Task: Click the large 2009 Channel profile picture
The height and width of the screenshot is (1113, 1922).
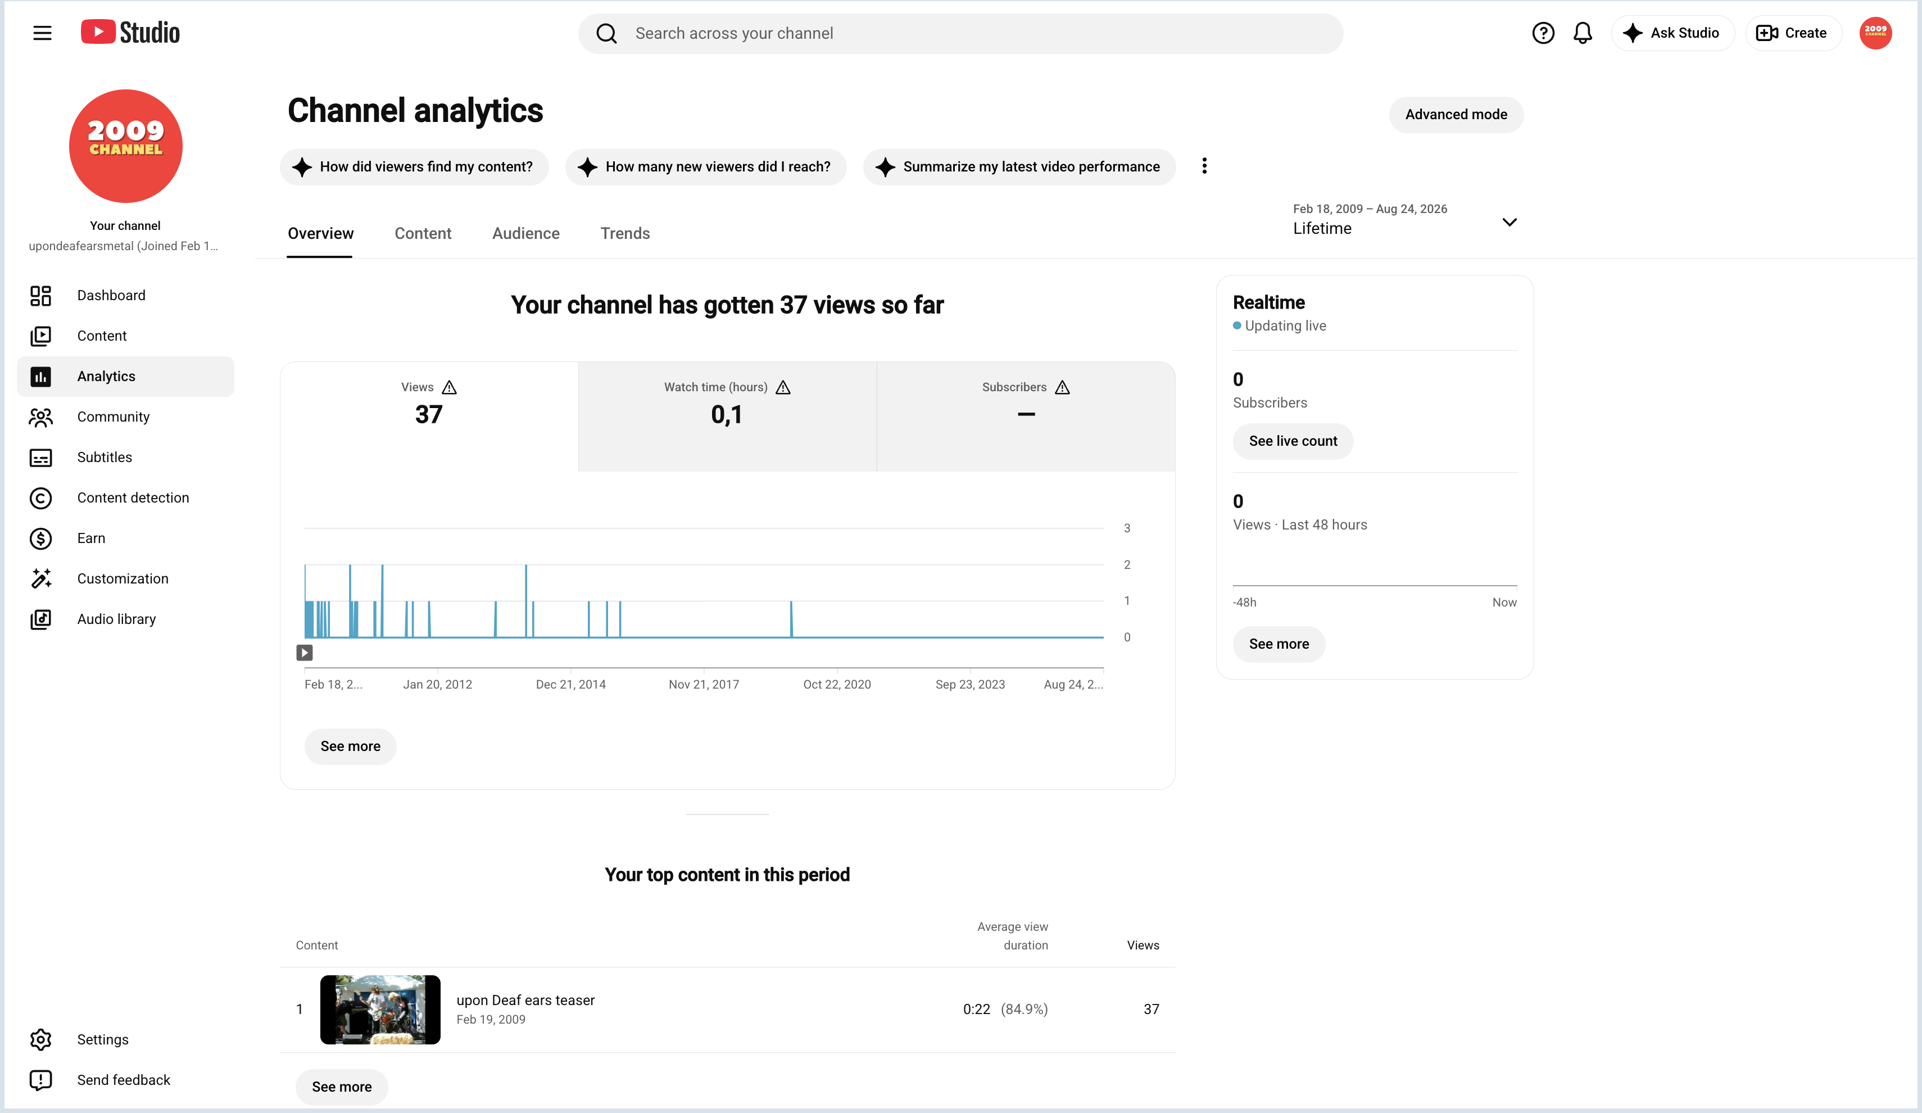Action: click(x=126, y=146)
